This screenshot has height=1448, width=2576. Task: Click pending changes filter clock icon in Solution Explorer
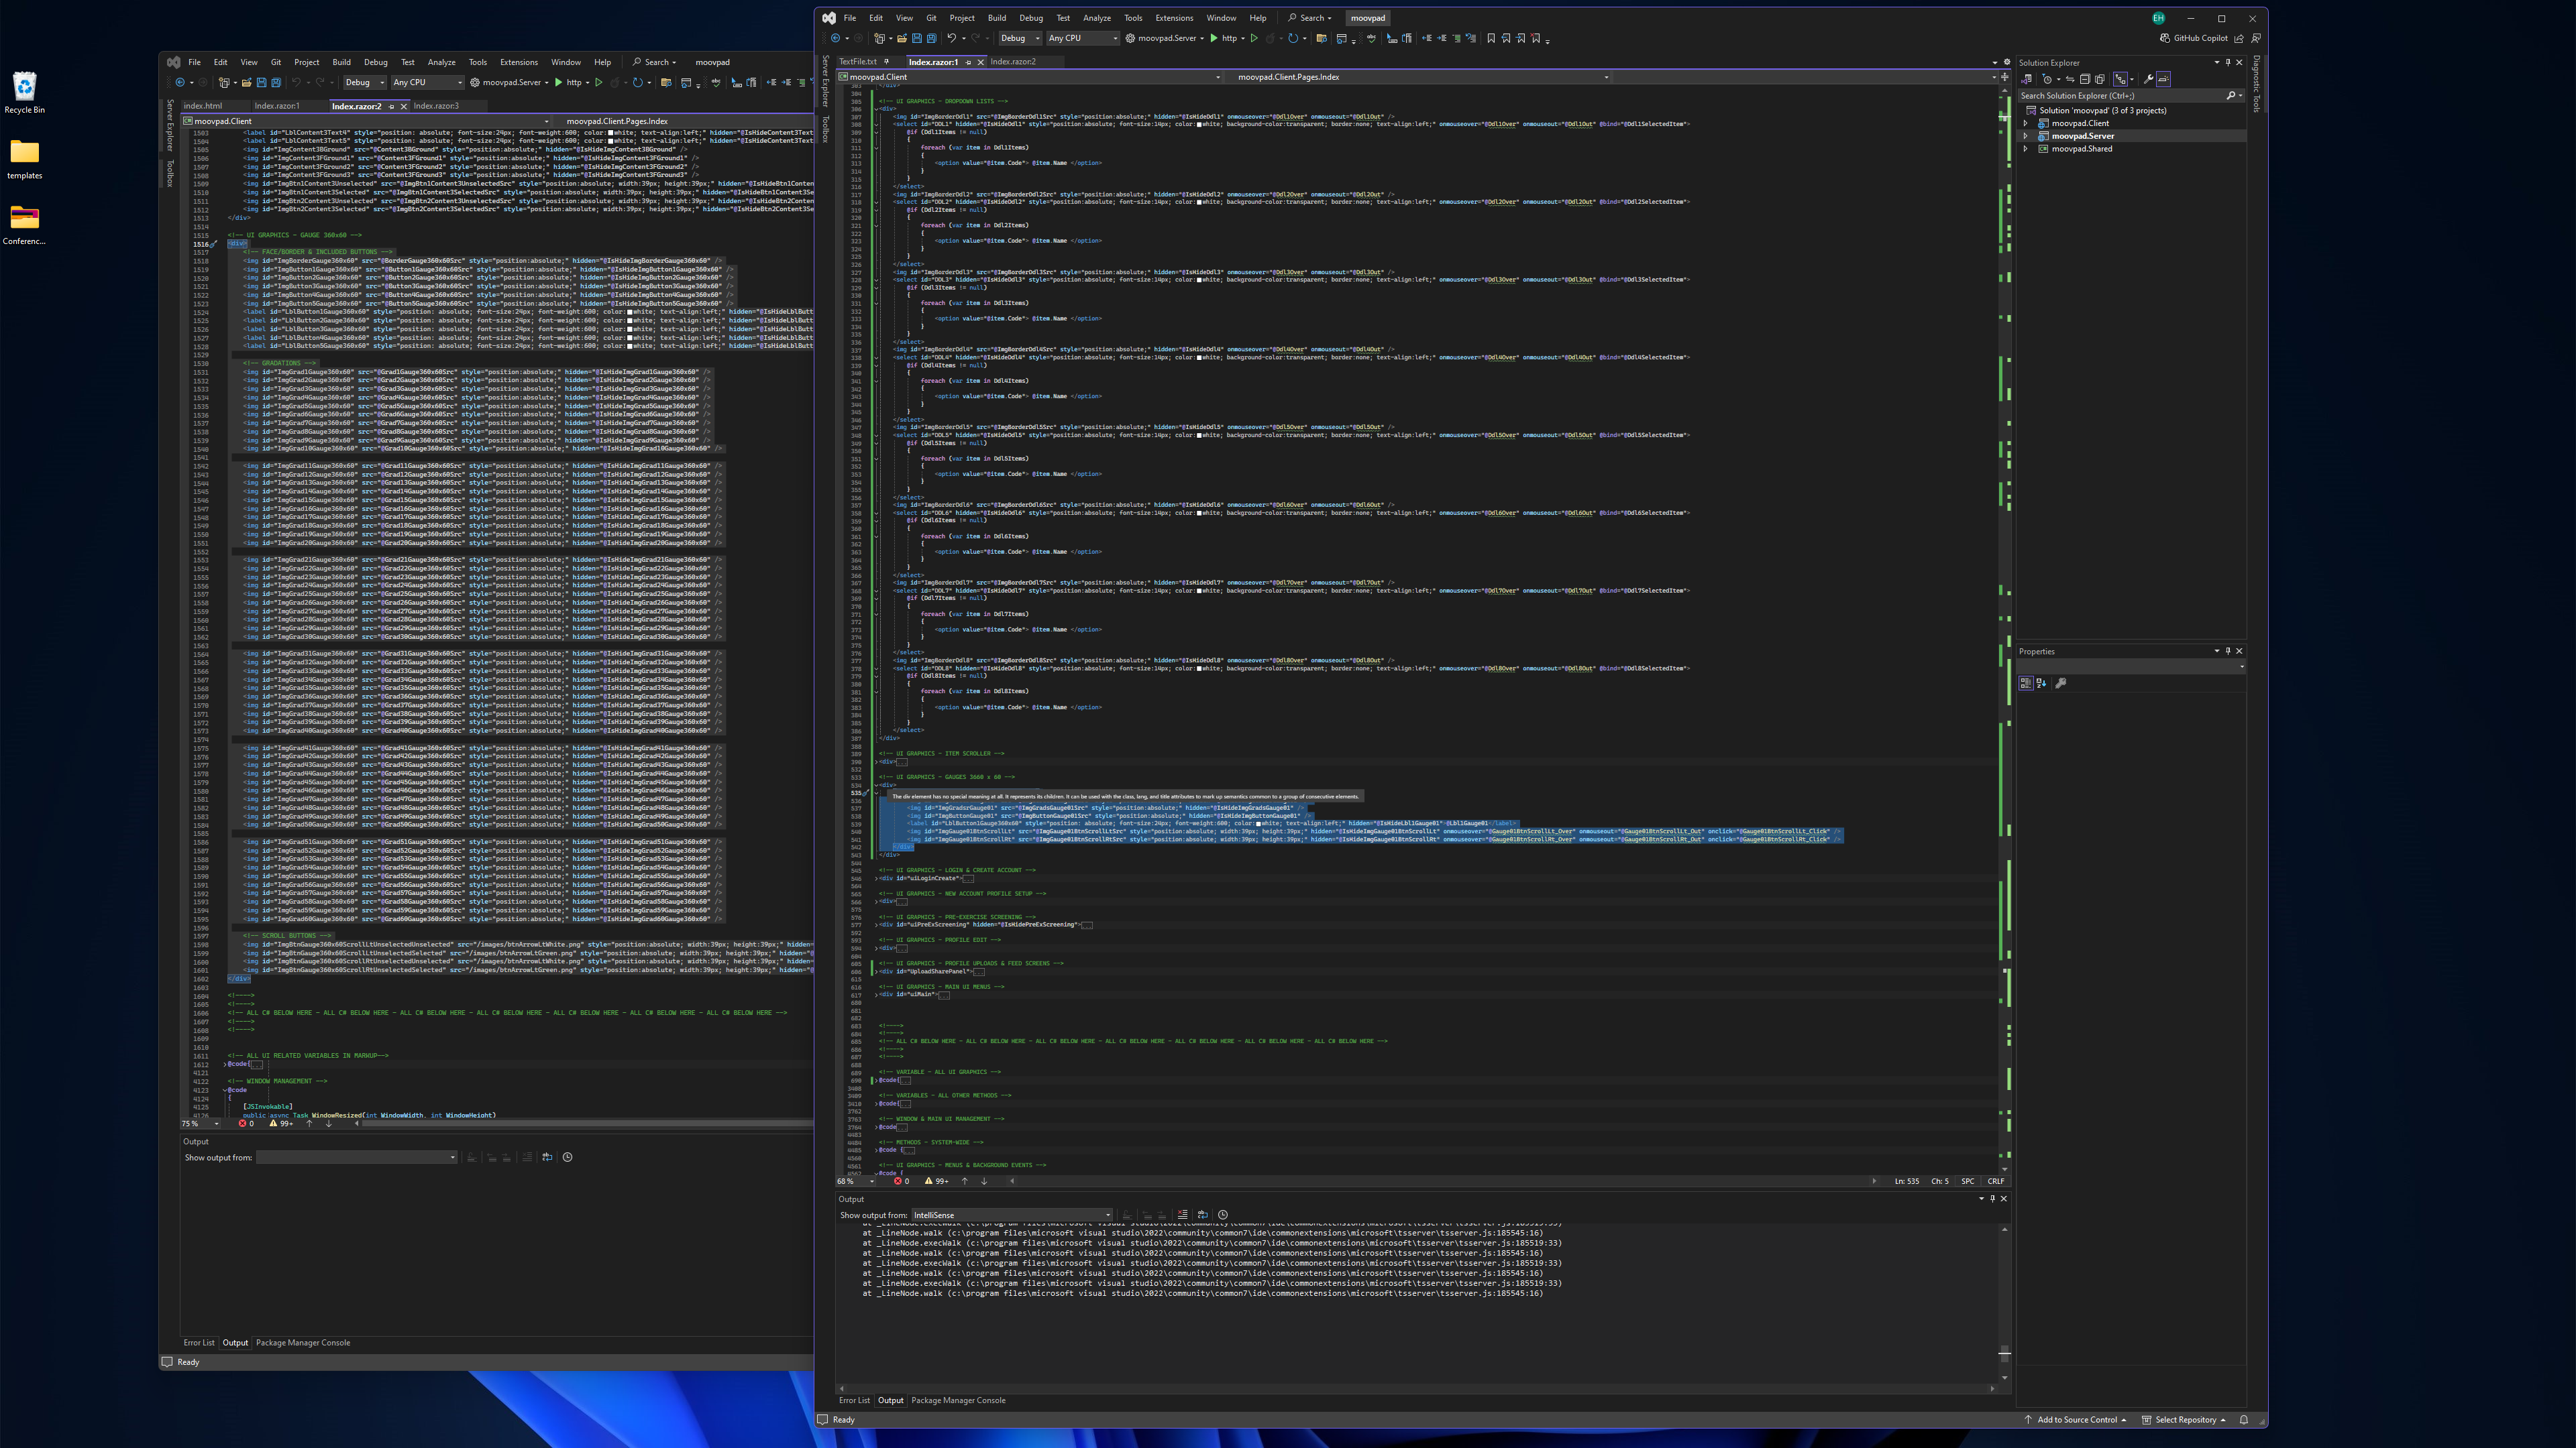2047,79
